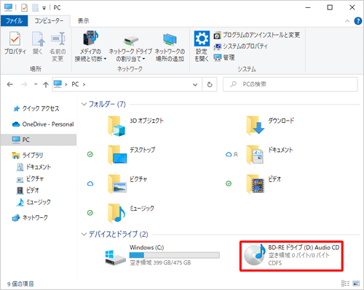The height and width of the screenshot is (290, 364).
Task: Select BD-RE ドライブ (D:) Audio CD
Action: pyautogui.click(x=291, y=256)
